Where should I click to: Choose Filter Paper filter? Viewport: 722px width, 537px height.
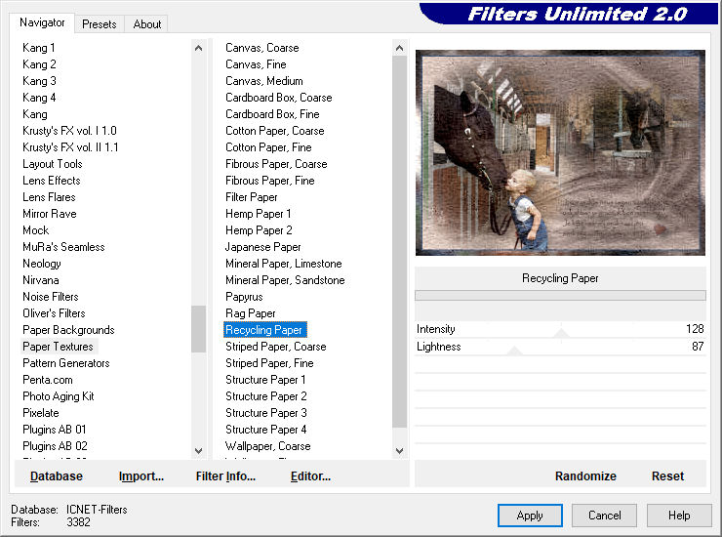[252, 197]
